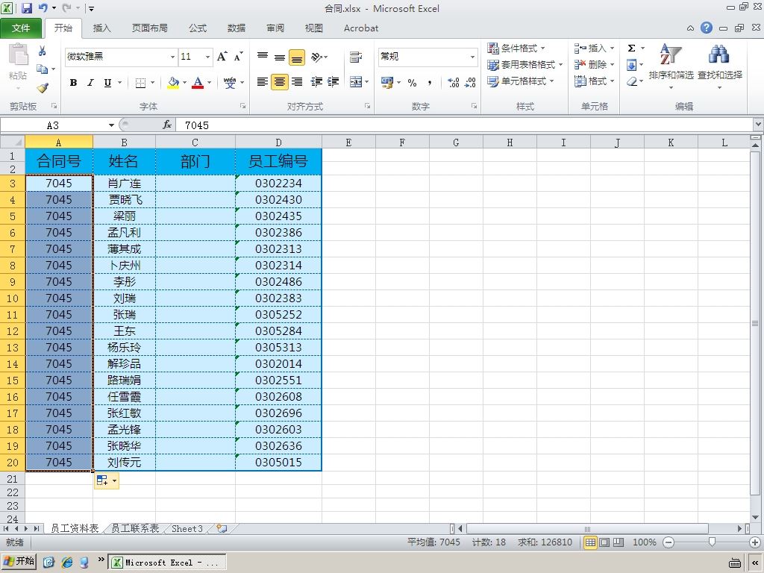Click the Percent Style icon
This screenshot has height=573, width=764.
click(412, 82)
